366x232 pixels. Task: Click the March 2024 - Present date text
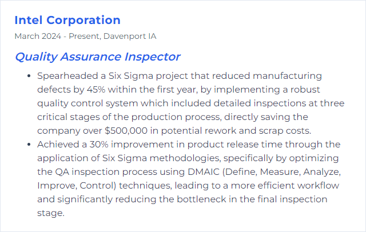click(57, 37)
